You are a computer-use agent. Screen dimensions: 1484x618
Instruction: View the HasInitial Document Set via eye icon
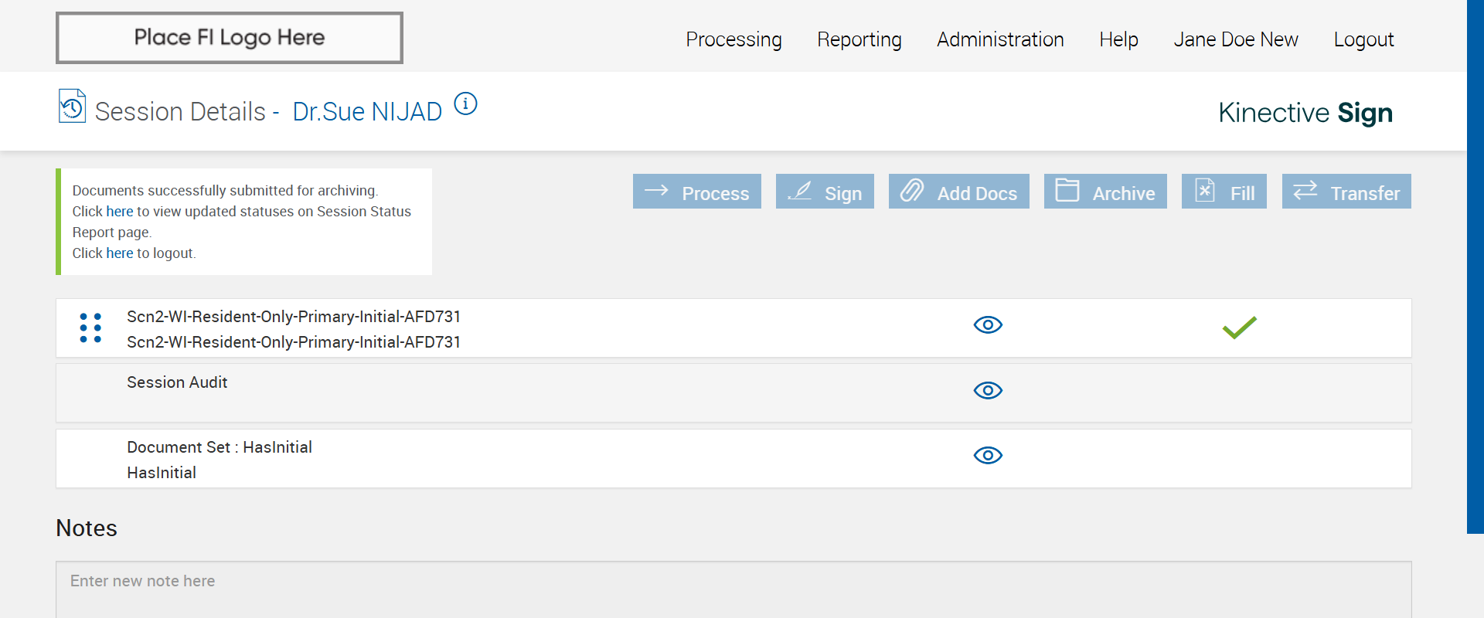(988, 456)
